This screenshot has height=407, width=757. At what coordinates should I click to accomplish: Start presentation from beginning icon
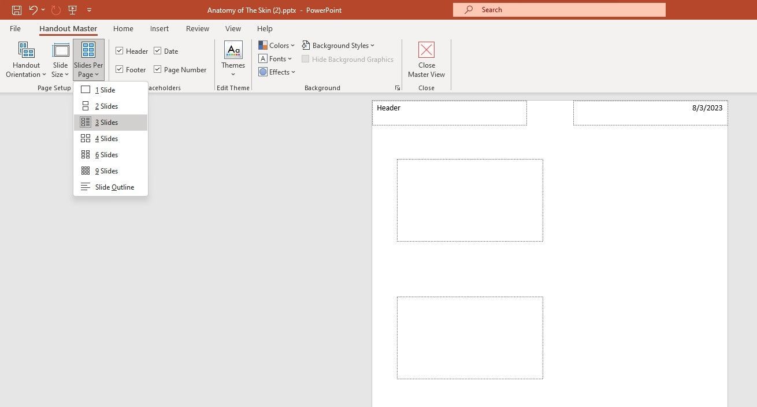coord(72,10)
